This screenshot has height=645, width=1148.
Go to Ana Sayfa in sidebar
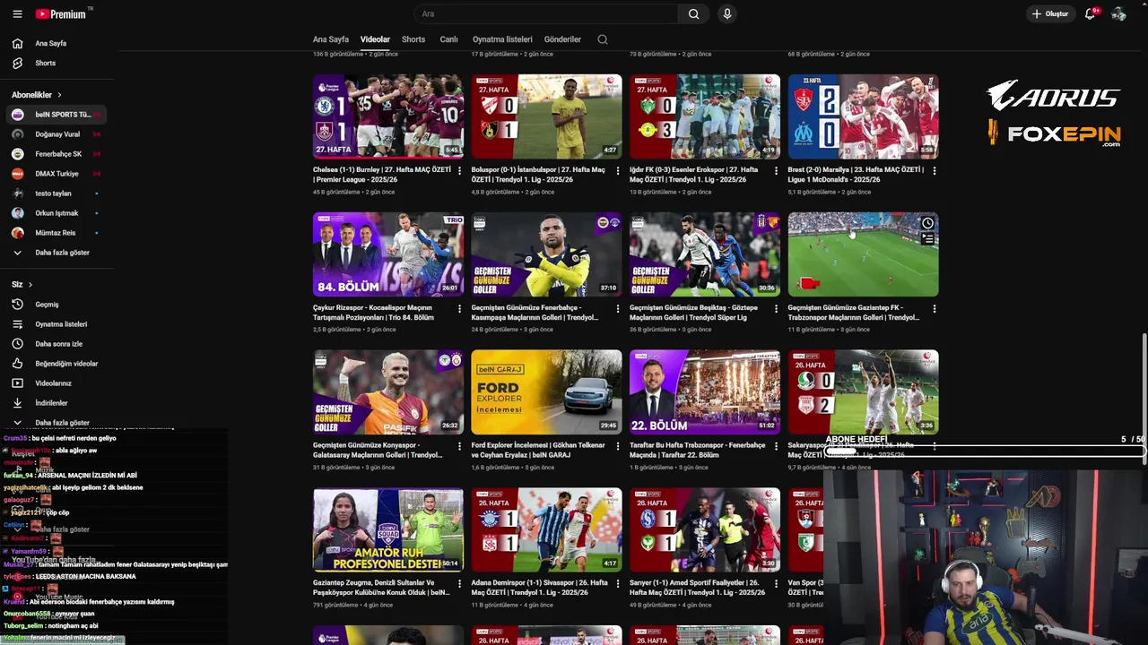pyautogui.click(x=58, y=43)
